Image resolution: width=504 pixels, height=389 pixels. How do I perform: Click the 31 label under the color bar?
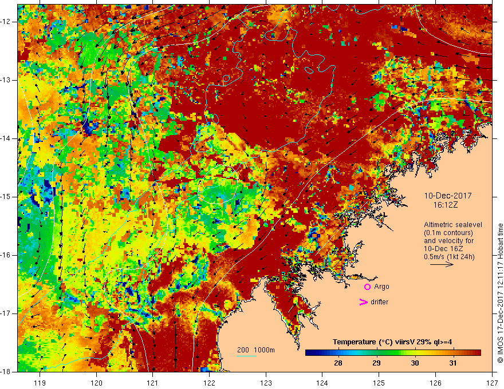[453, 363]
